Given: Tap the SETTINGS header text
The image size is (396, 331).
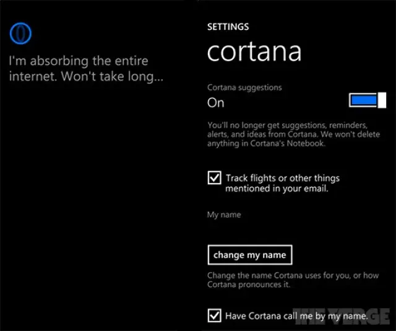Looking at the screenshot, I should tap(228, 27).
